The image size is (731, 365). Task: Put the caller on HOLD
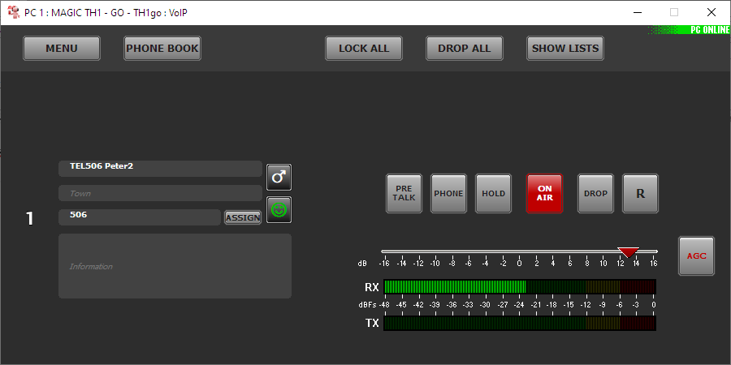coord(493,194)
